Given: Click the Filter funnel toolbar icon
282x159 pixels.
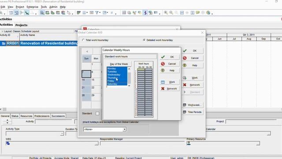Looking at the screenshot, I should [97, 13].
